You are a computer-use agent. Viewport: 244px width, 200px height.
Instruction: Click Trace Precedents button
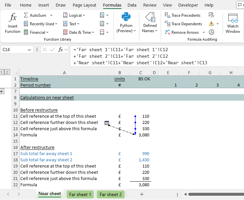coord(183,15)
